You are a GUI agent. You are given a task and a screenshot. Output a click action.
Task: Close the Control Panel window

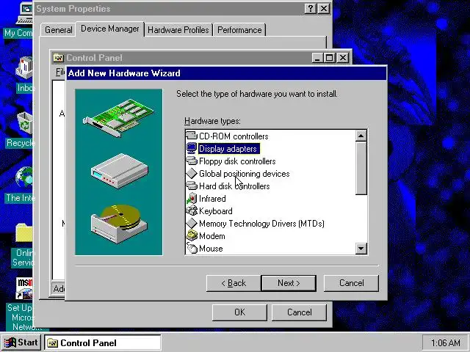[x=343, y=57]
